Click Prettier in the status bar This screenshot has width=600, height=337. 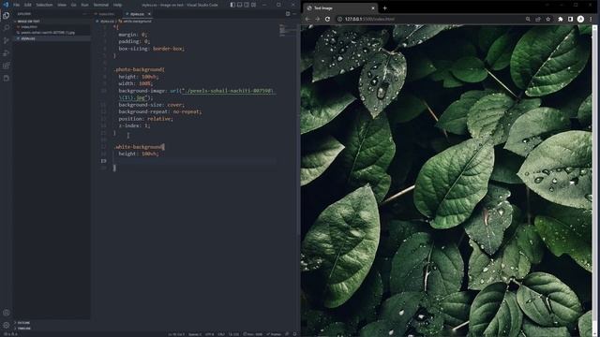point(274,334)
